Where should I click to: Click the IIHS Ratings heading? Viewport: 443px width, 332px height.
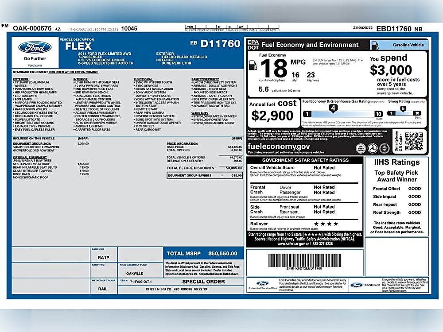tap(397, 162)
